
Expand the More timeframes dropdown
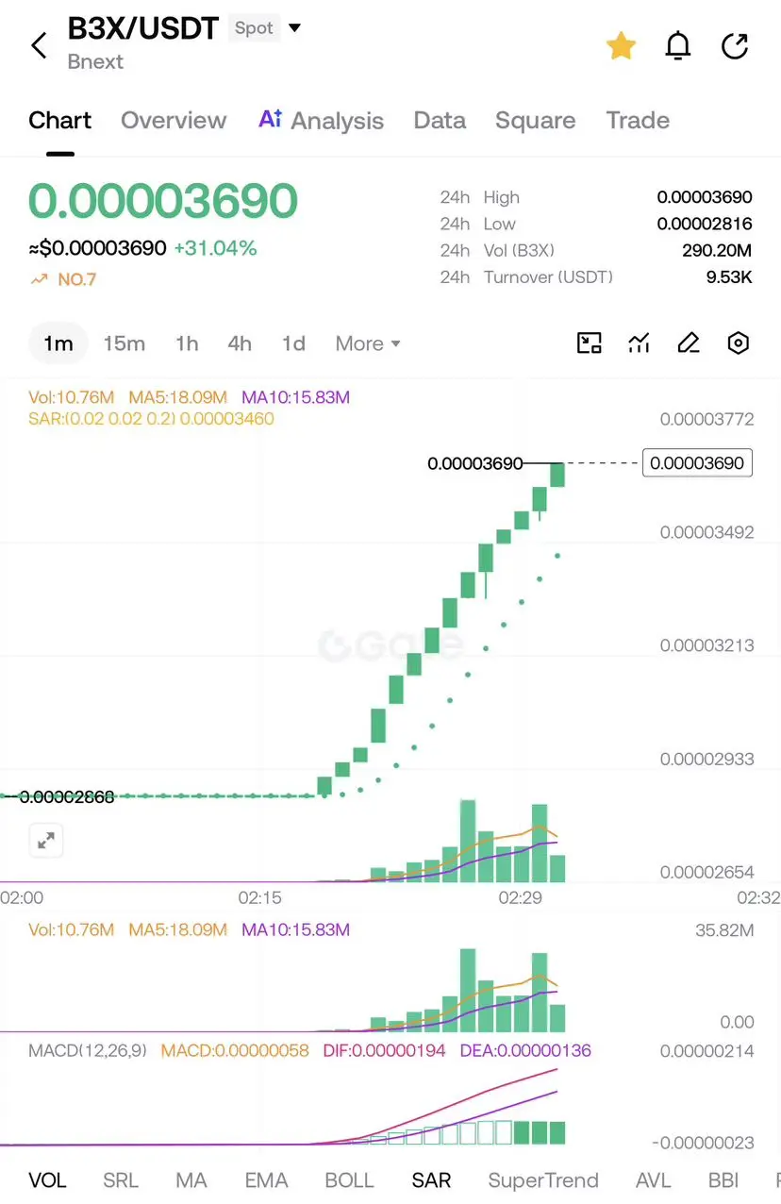click(x=368, y=343)
